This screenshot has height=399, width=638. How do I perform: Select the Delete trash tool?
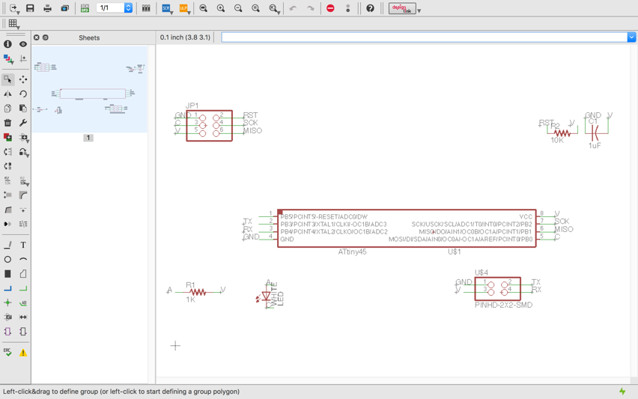point(7,123)
